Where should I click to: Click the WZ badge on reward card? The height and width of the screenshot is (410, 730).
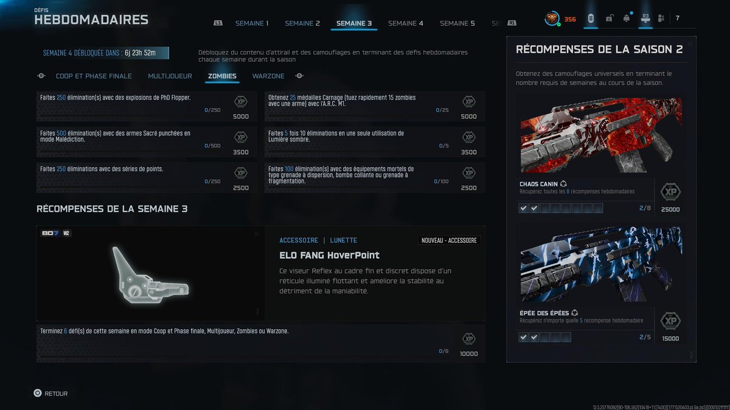(x=66, y=233)
